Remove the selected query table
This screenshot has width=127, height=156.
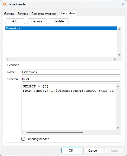pos(37,21)
